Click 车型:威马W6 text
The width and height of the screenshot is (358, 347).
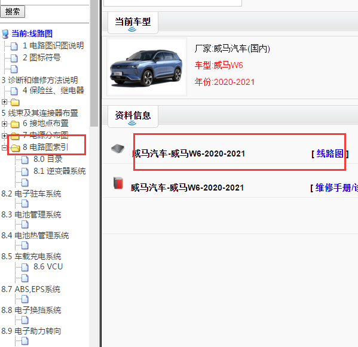219,65
